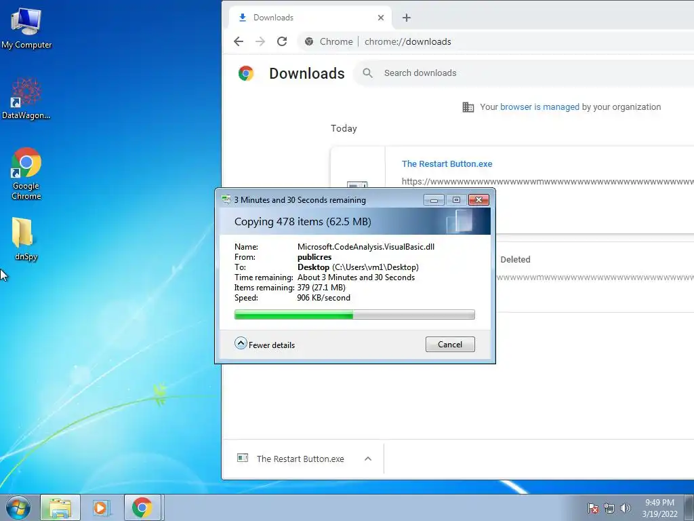Click the "906 KB/second" speed value
Viewport: 694px width, 521px height.
323,298
